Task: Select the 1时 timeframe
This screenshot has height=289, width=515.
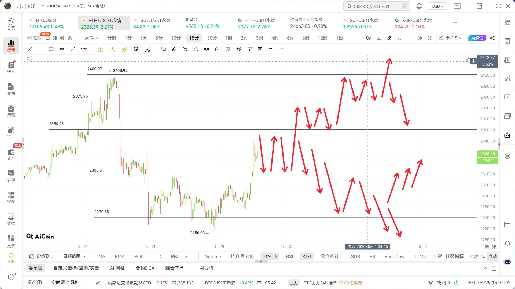Action: point(229,38)
